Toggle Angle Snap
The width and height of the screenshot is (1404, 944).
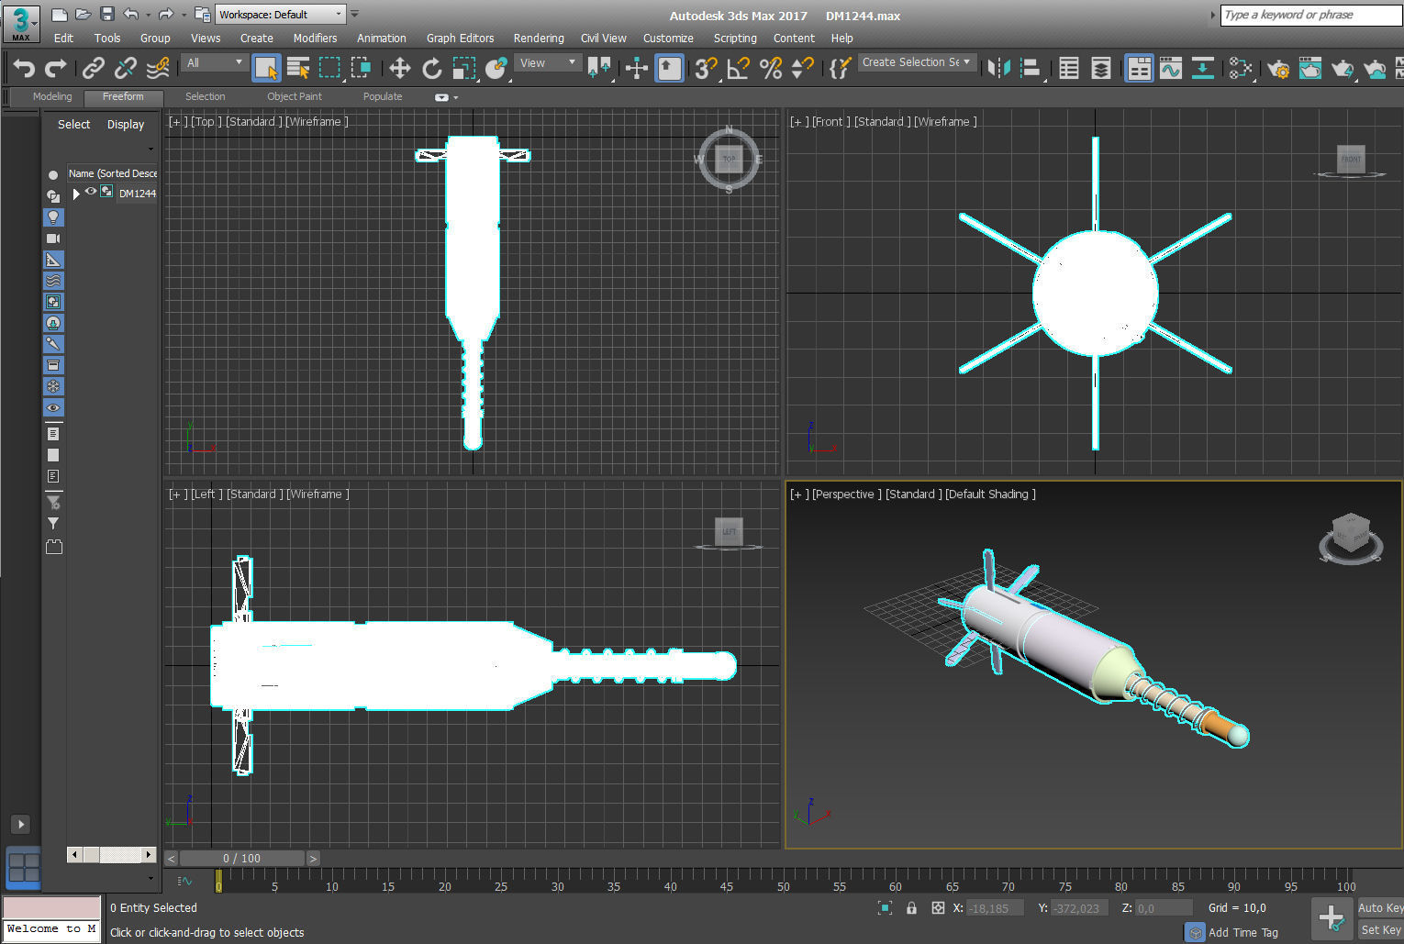738,68
